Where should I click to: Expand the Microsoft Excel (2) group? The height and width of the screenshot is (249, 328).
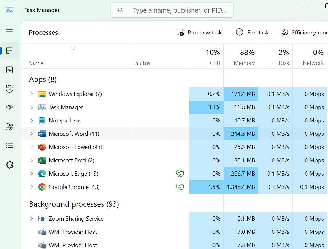pos(31,160)
